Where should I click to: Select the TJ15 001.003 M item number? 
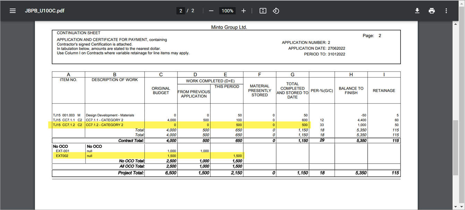point(67,115)
